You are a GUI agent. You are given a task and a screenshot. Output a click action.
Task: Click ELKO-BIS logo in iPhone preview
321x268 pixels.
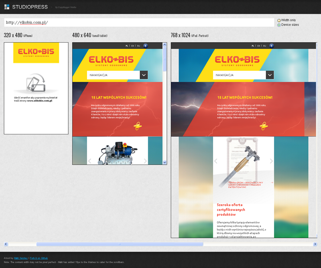pyautogui.click(x=36, y=53)
